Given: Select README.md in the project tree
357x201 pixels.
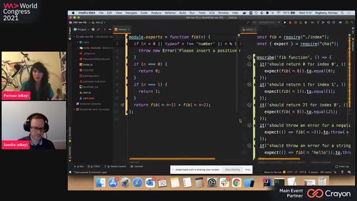Looking at the screenshot, I should pos(89,87).
